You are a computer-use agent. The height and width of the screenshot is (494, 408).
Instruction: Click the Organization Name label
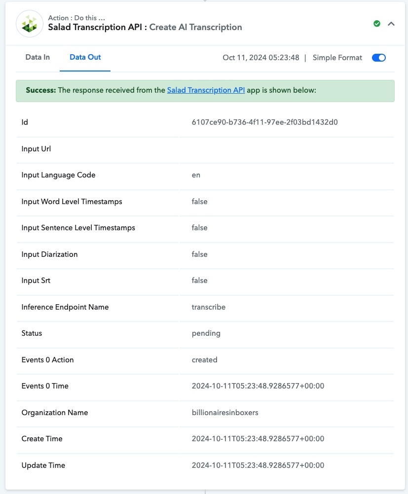pyautogui.click(x=55, y=413)
